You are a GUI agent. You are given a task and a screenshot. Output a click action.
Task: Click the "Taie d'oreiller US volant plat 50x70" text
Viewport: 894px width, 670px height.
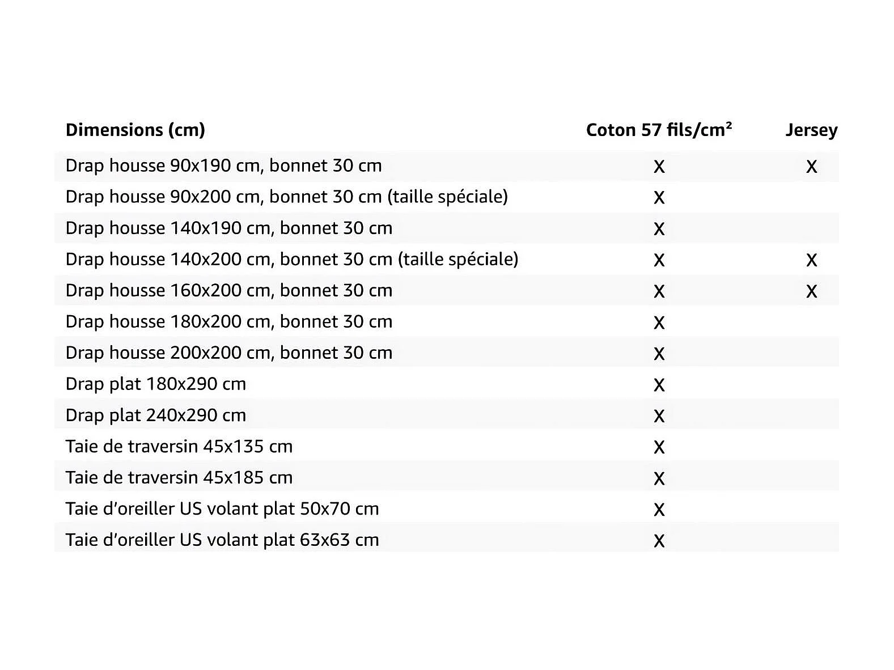point(222,508)
